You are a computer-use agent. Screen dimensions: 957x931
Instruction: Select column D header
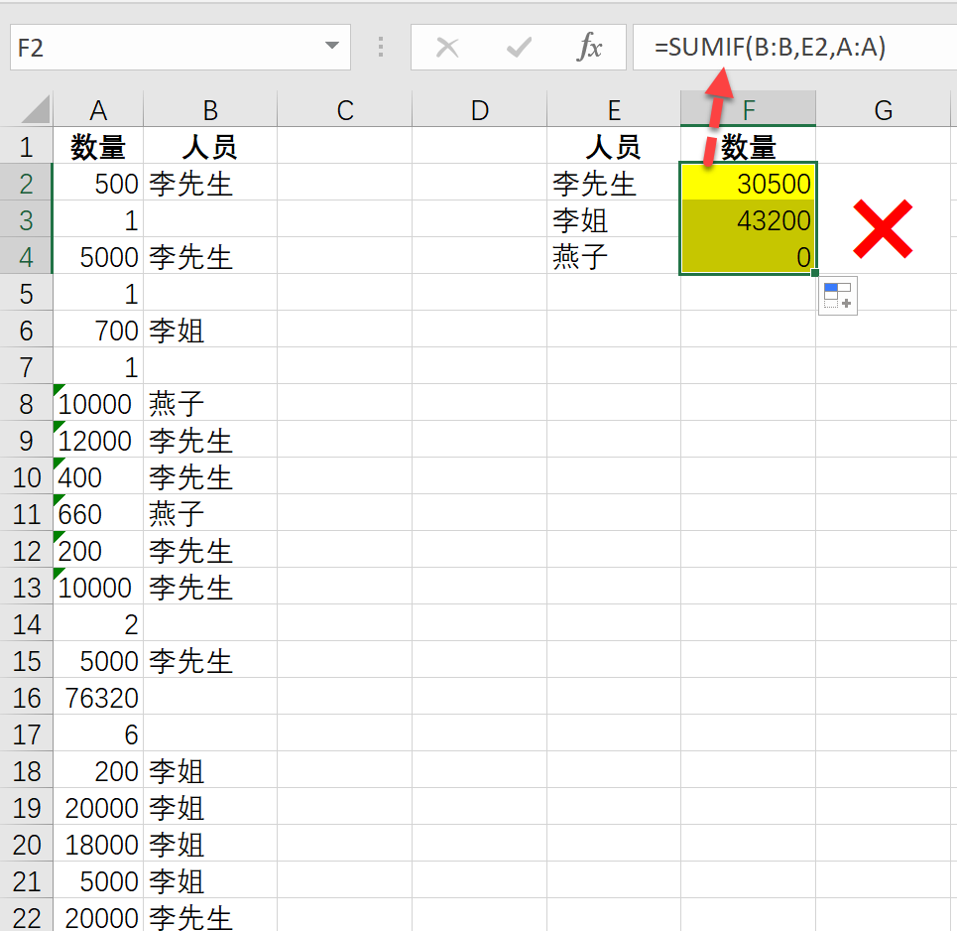(480, 110)
